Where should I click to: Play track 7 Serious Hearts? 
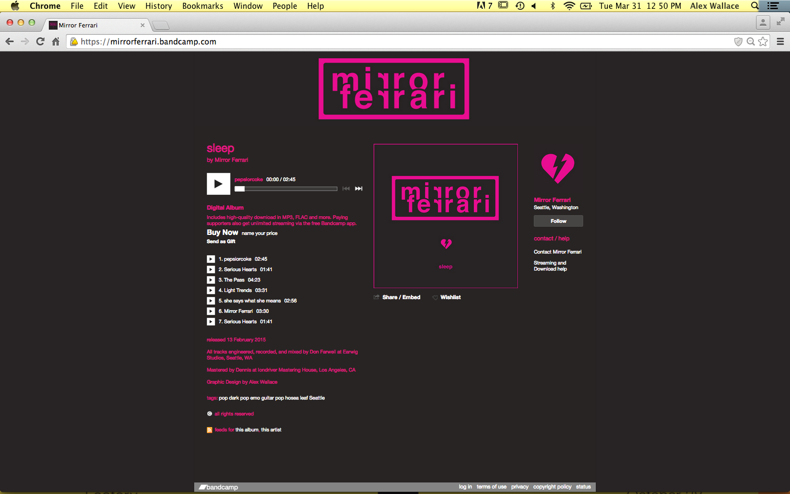[211, 322]
